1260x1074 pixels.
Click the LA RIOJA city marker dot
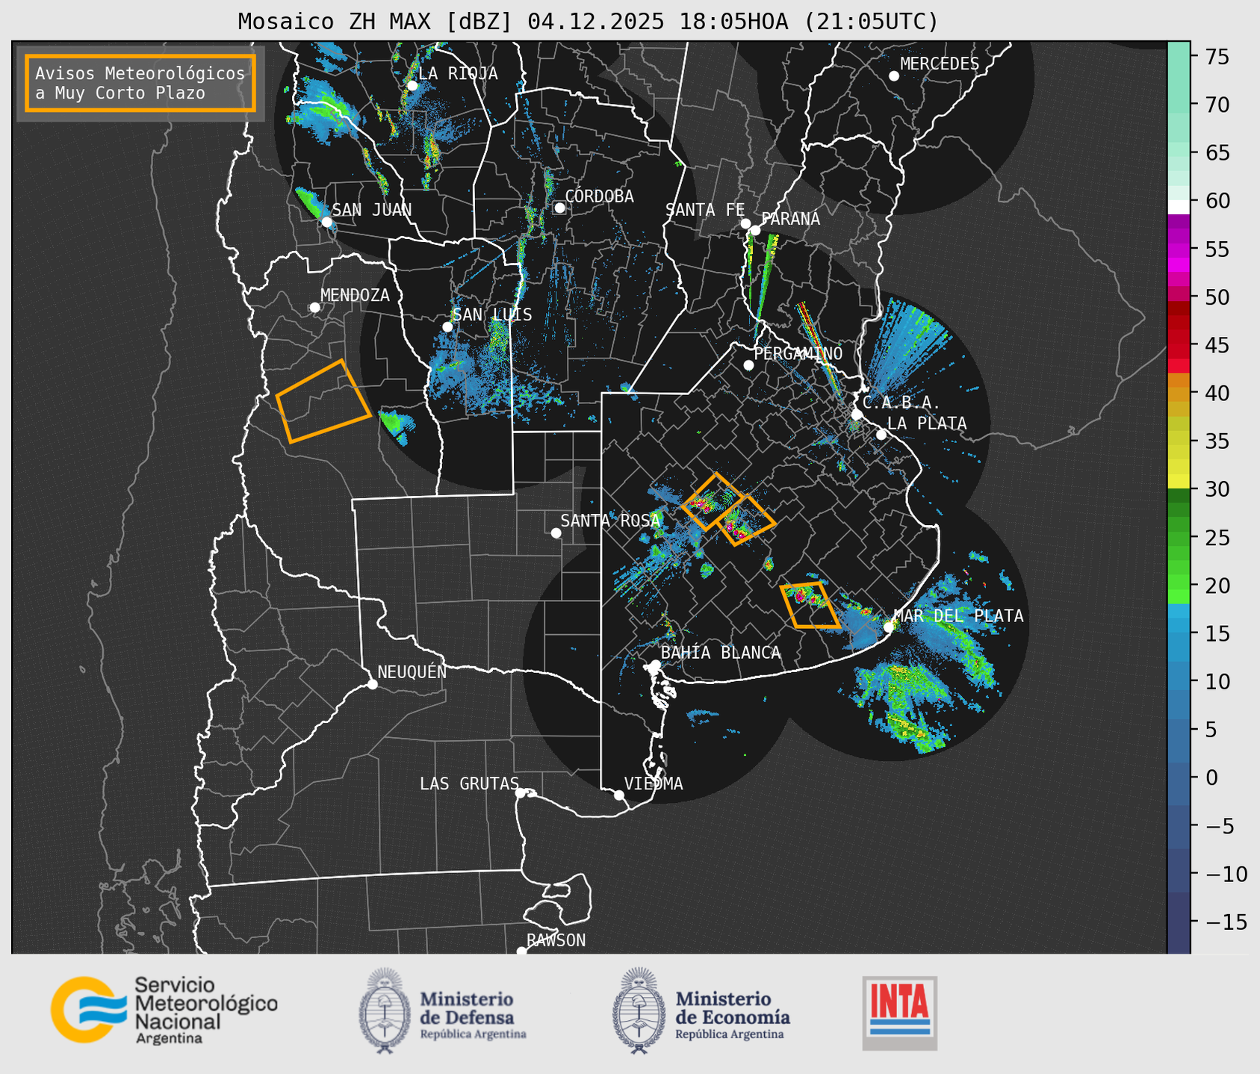pyautogui.click(x=412, y=86)
